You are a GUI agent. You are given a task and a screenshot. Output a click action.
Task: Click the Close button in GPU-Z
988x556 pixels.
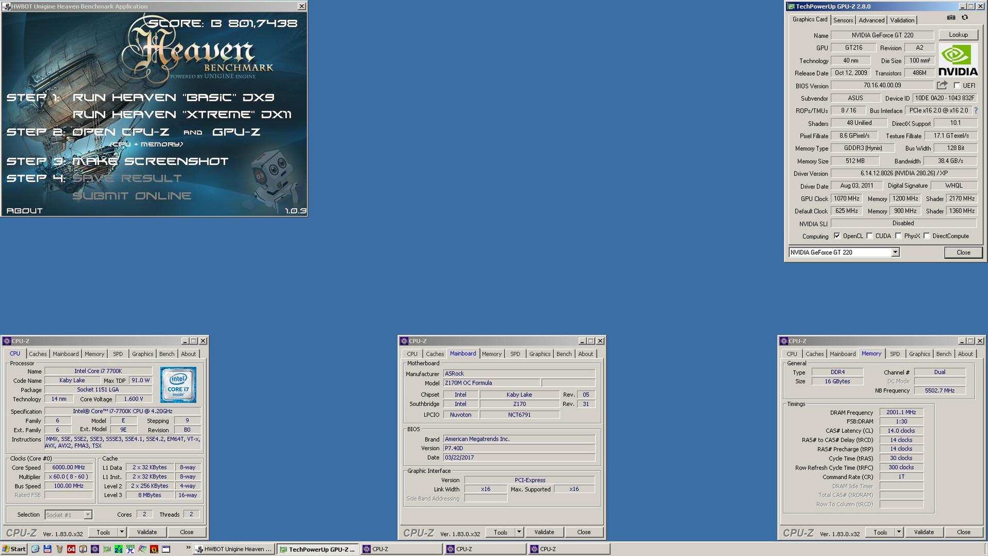click(963, 253)
